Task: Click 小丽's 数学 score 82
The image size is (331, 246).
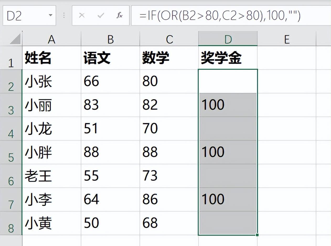Action: pyautogui.click(x=169, y=105)
